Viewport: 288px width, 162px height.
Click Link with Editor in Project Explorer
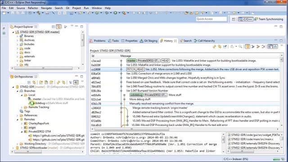point(58,27)
